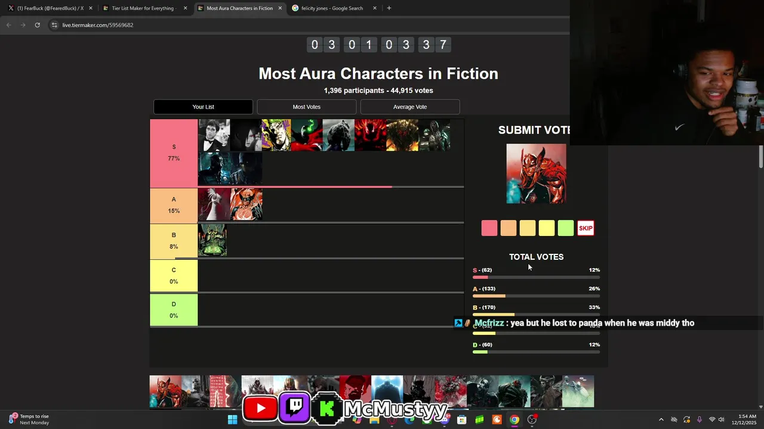This screenshot has width=764, height=429.
Task: Vote D tier with the green swatch
Action: pos(566,228)
